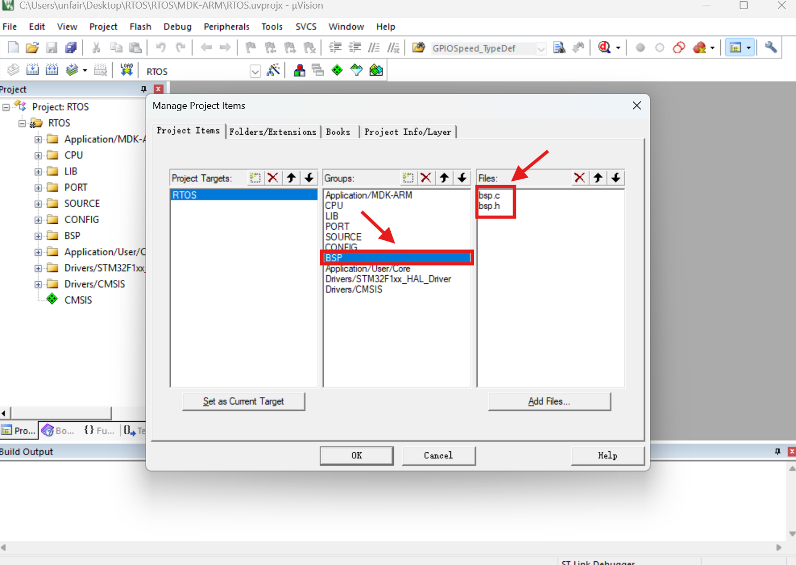This screenshot has width=796, height=565.
Task: Select the CMSIS component in the Project tree
Action: (x=78, y=300)
